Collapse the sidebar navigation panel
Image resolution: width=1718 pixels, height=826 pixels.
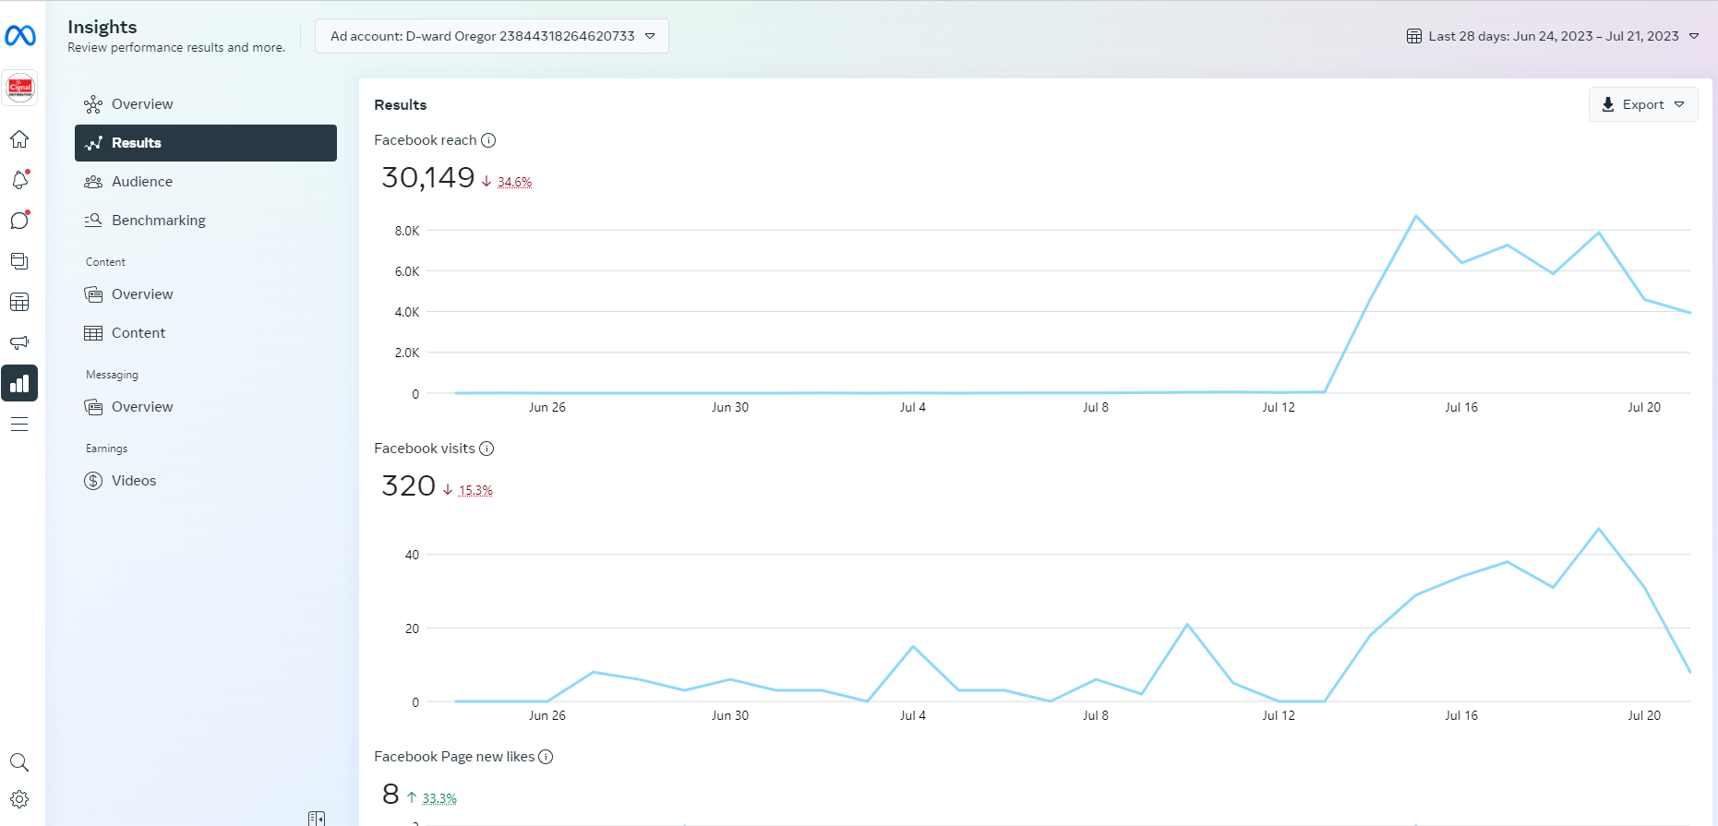317,818
